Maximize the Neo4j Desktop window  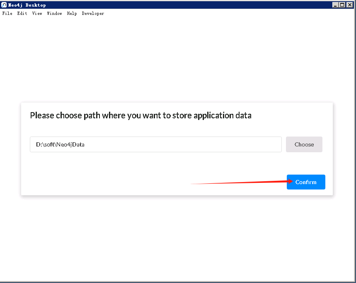pyautogui.click(x=342, y=5)
